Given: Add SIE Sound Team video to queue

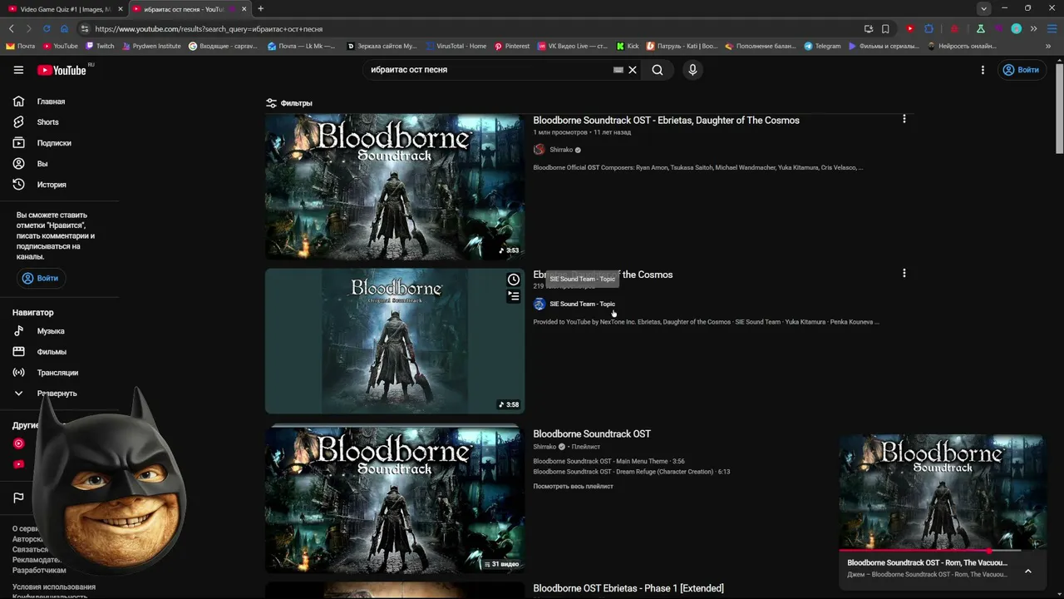Looking at the screenshot, I should 514,296.
